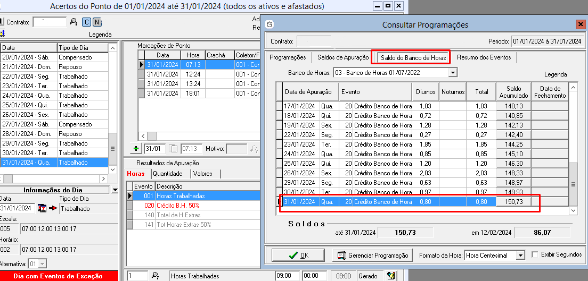Click the contract search magnifier icon
The image size is (588, 281).
coord(73,22)
